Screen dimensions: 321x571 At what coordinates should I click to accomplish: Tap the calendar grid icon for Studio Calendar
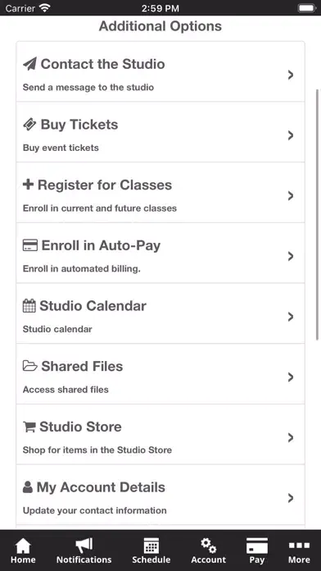[29, 305]
